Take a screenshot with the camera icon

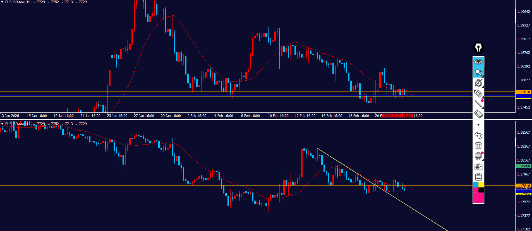(x=478, y=167)
